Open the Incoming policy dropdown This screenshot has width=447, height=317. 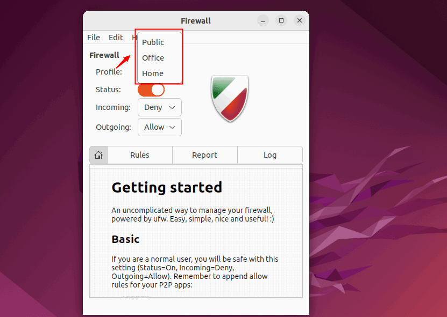click(160, 107)
